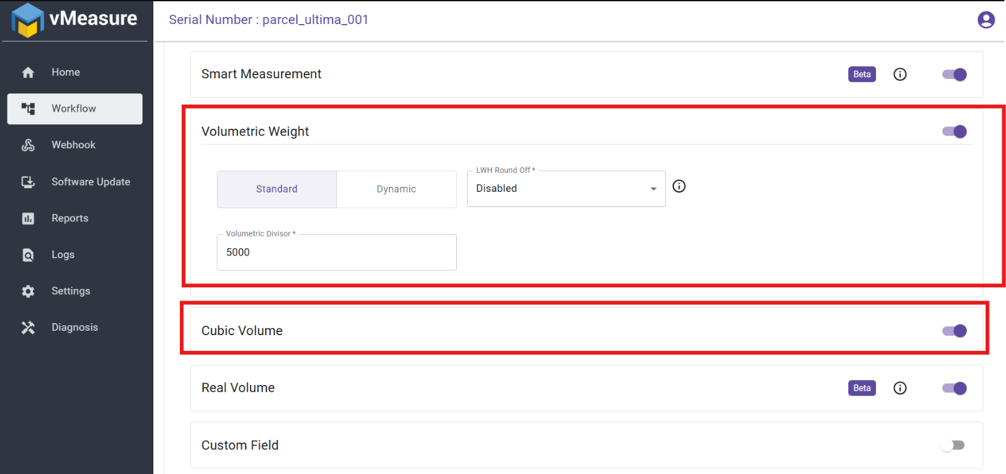Image resolution: width=1006 pixels, height=474 pixels.
Task: Click the Home icon in sidebar
Action: [28, 73]
